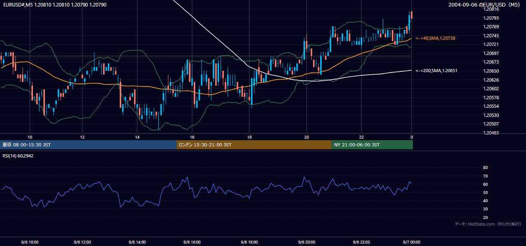Click the 1.20483 price axis label
The width and height of the screenshot is (526, 246).
(491, 133)
